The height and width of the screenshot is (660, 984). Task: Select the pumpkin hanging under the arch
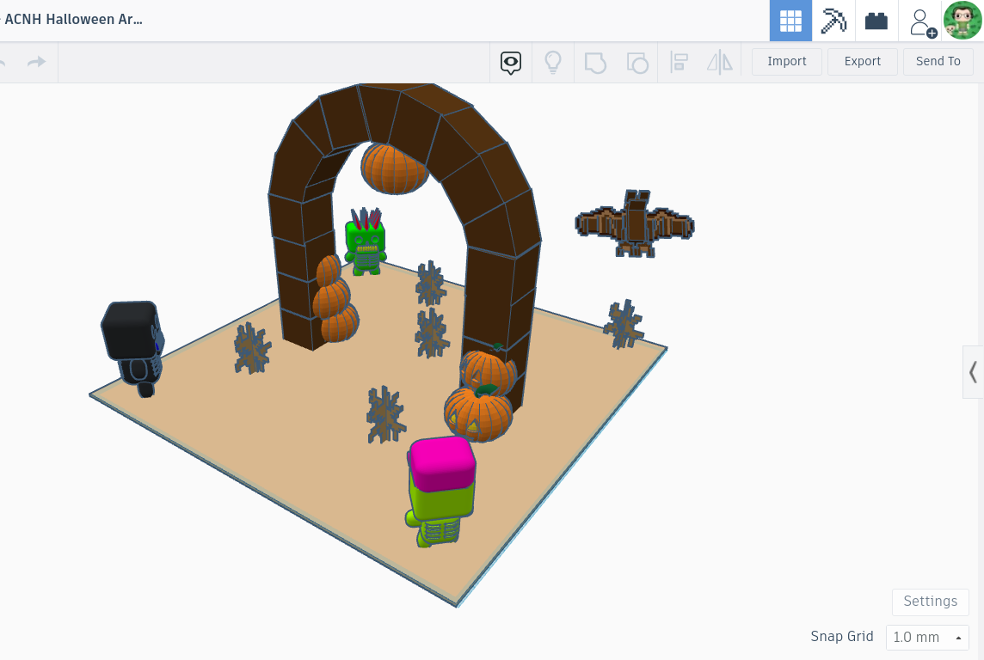(x=394, y=169)
